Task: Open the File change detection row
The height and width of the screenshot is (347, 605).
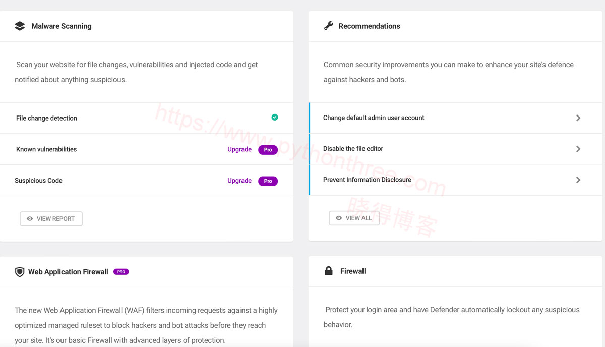Action: click(147, 118)
